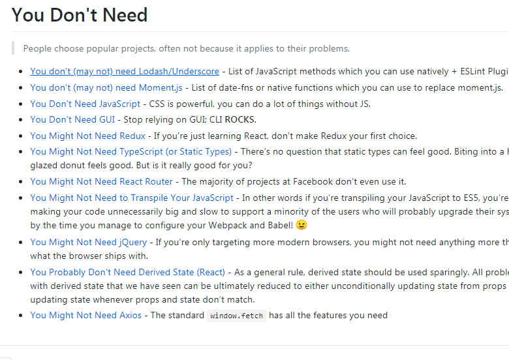The width and height of the screenshot is (509, 360).
Task: Click the You Don't Need heading
Action: point(80,15)
